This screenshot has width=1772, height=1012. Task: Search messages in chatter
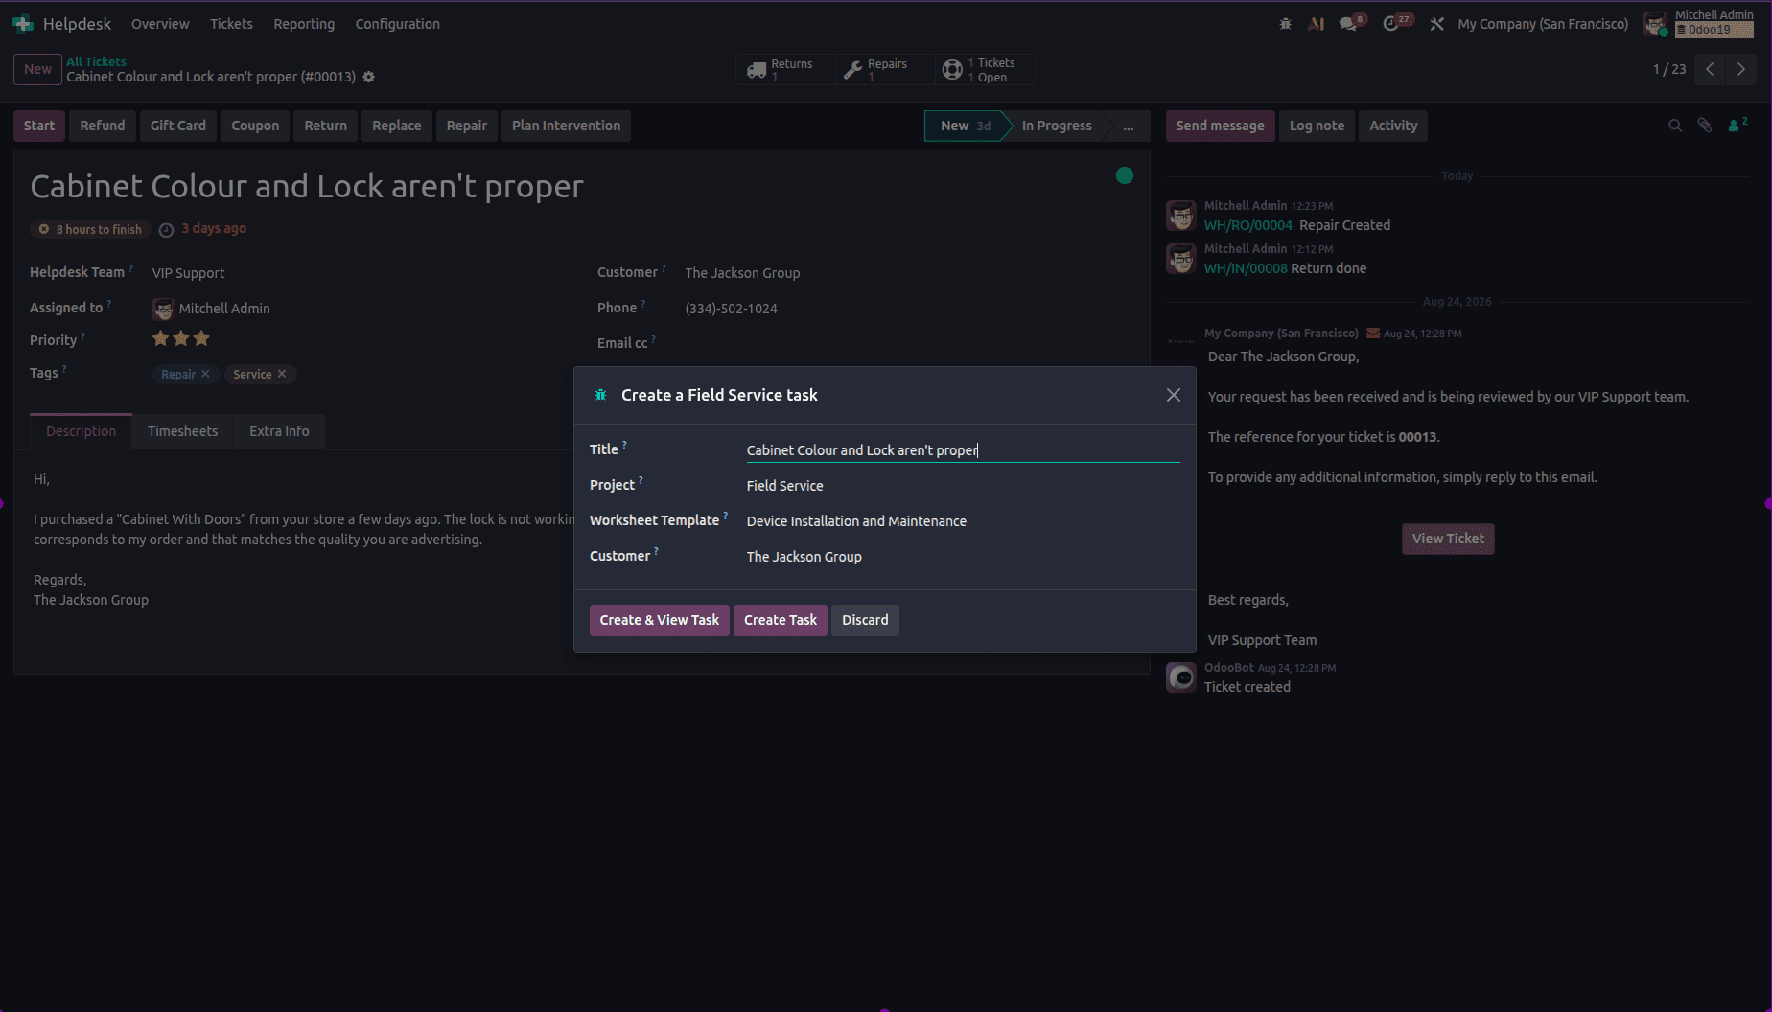pos(1675,126)
